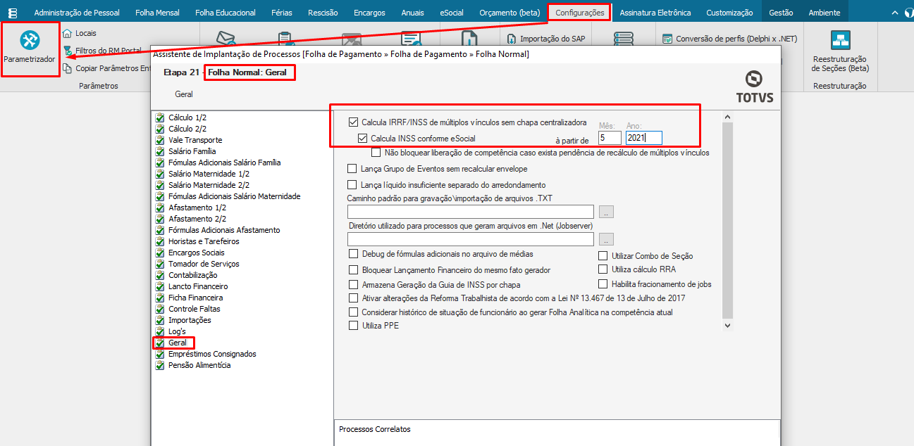Browse path for .TXT files button

[607, 212]
